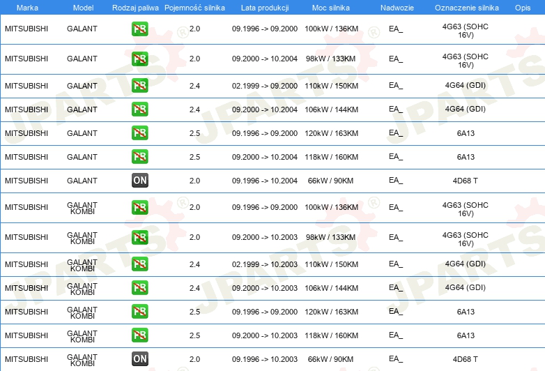Click engine code 6A13 for Galant Kombi 160KM
This screenshot has height=371, width=545.
coord(466,335)
